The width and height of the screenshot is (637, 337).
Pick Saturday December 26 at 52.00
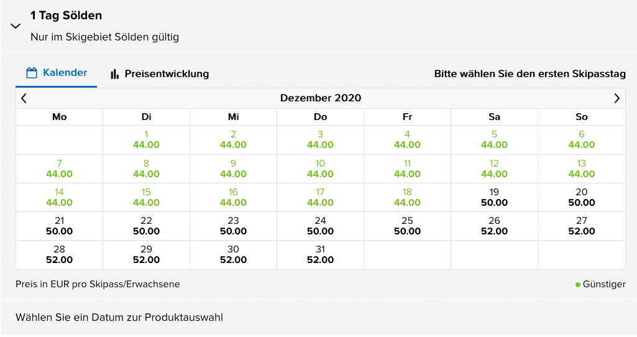pyautogui.click(x=495, y=226)
